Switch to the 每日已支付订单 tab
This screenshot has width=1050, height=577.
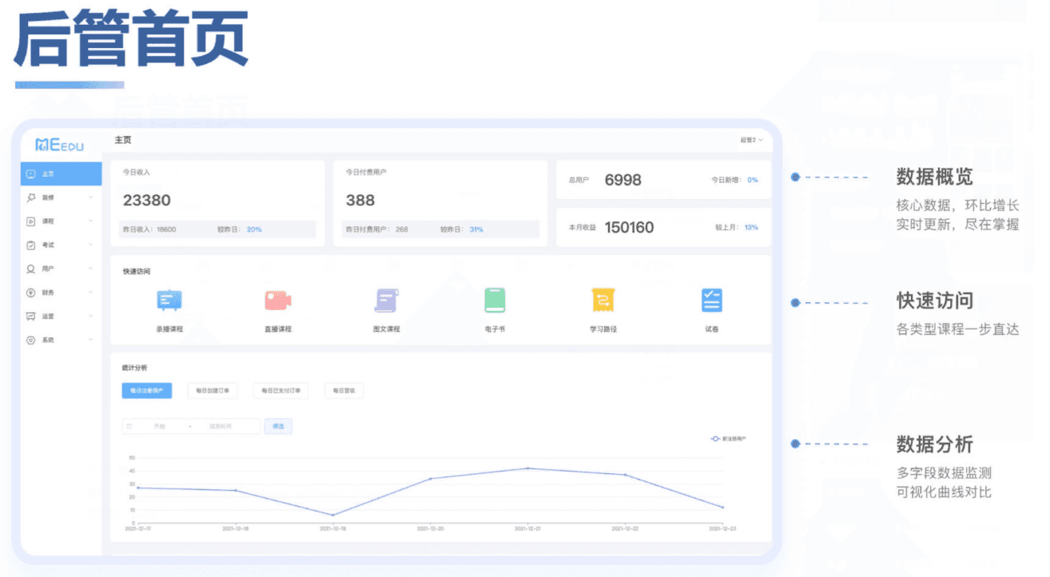coord(280,391)
